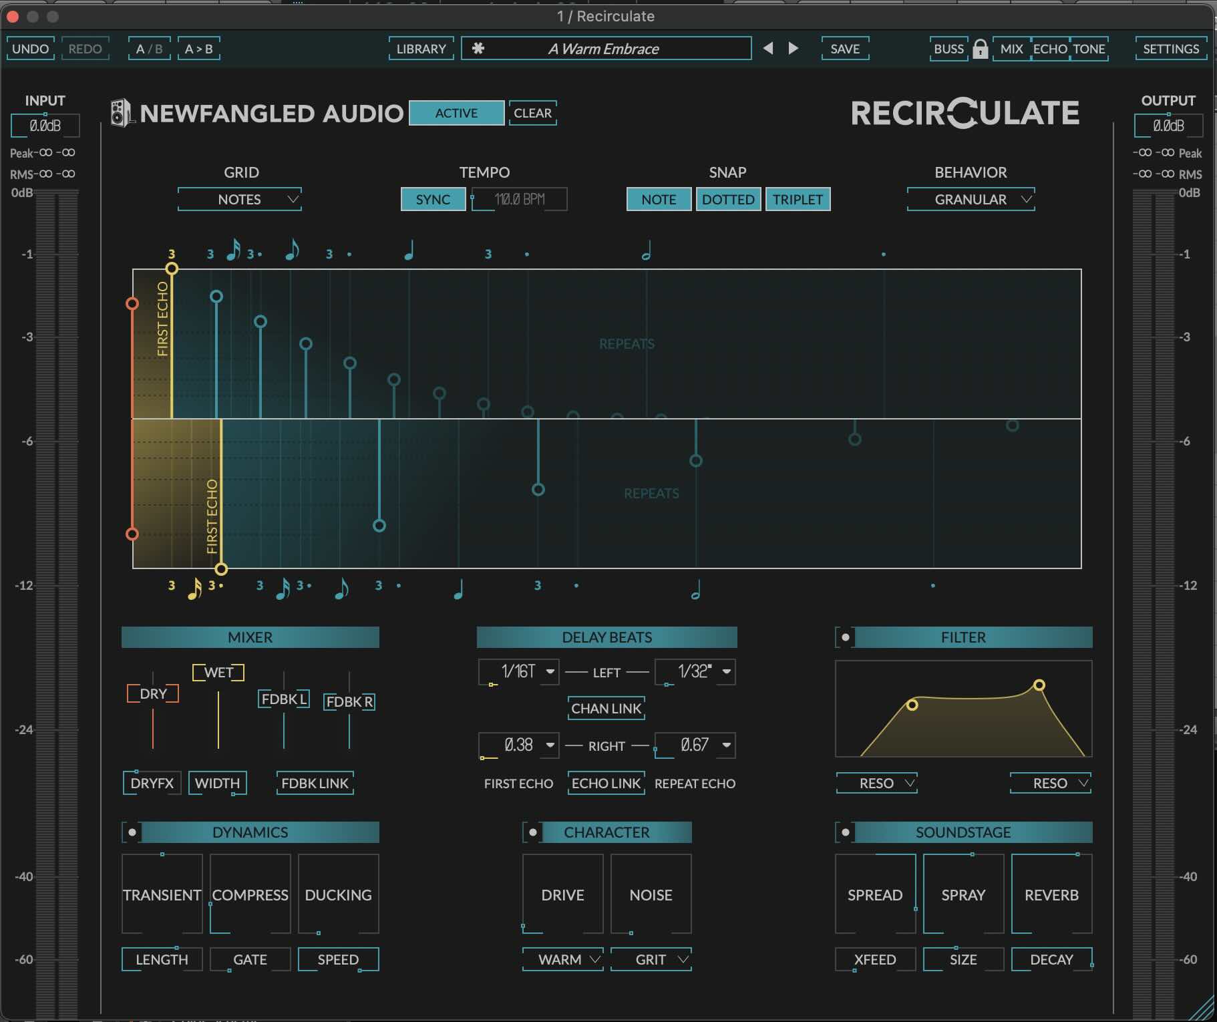
Task: Toggle the ACTIVE button
Action: (x=456, y=113)
